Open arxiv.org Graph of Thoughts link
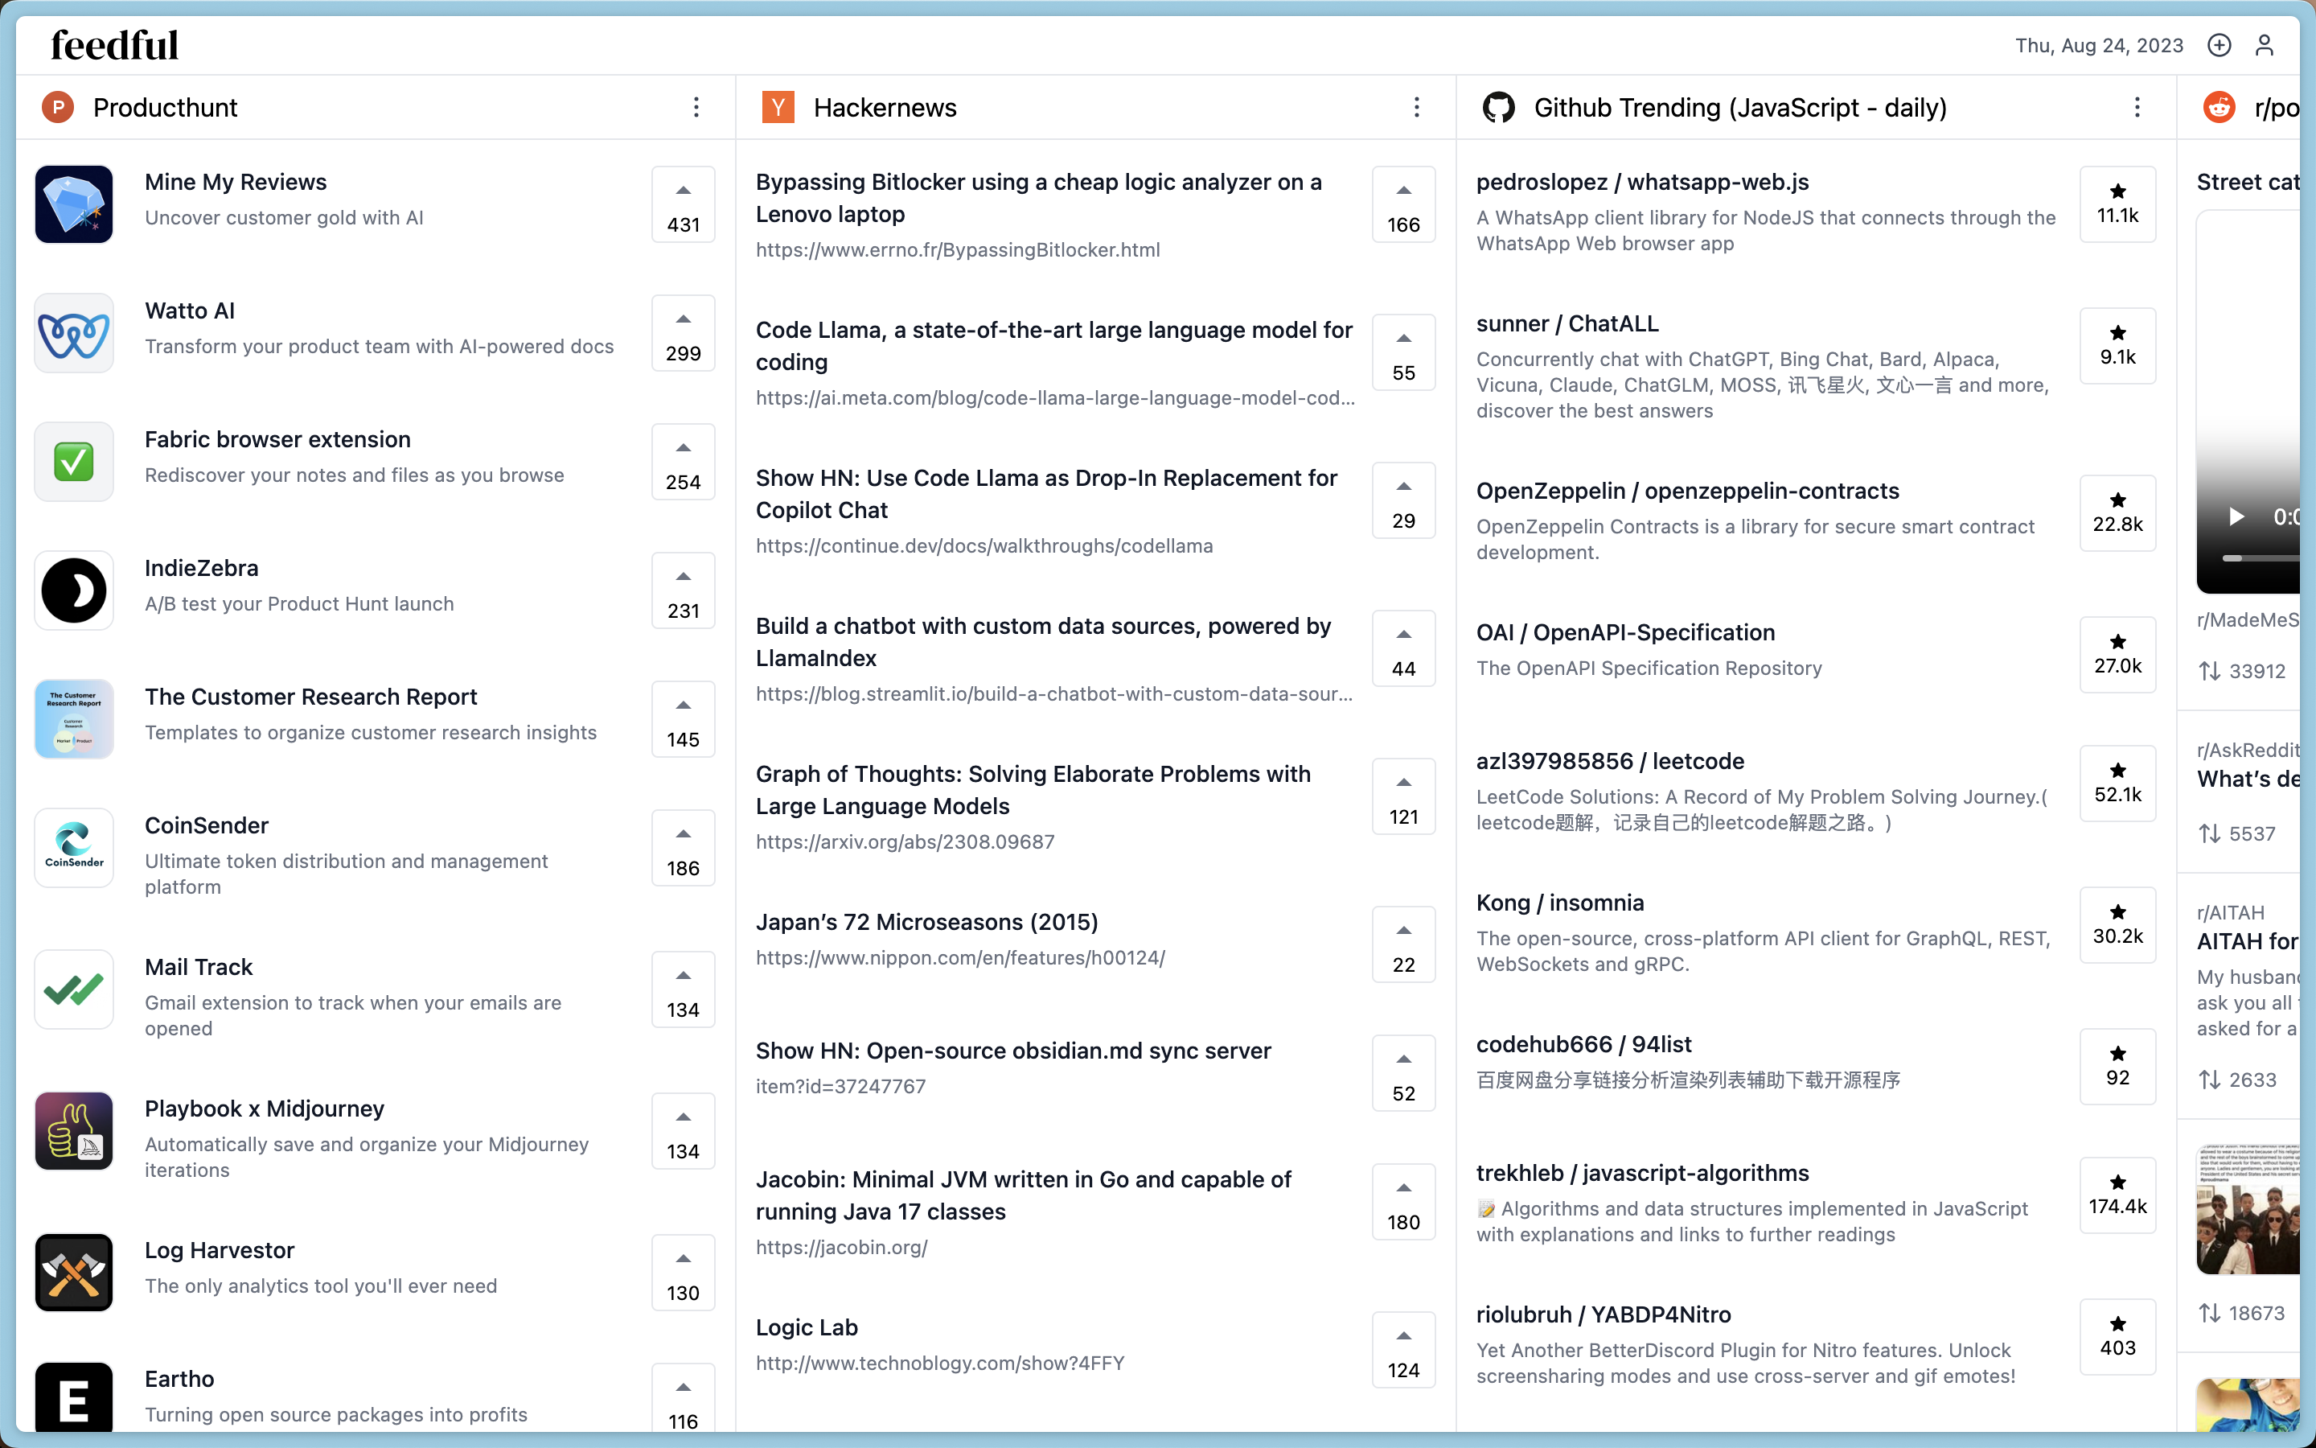Image resolution: width=2316 pixels, height=1448 pixels. [x=905, y=841]
